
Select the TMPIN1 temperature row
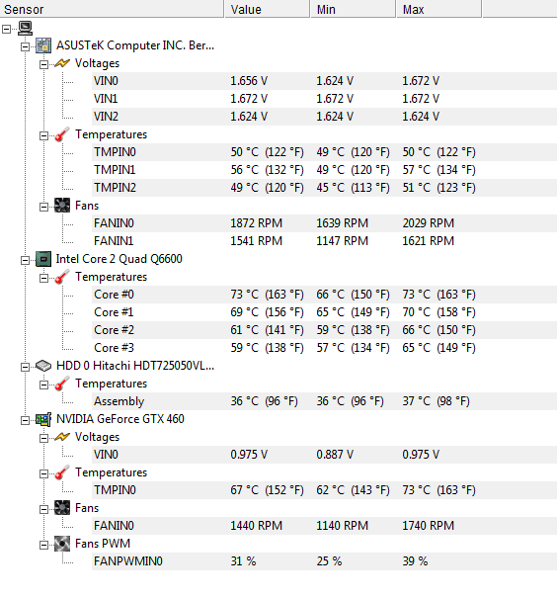pyautogui.click(x=324, y=170)
